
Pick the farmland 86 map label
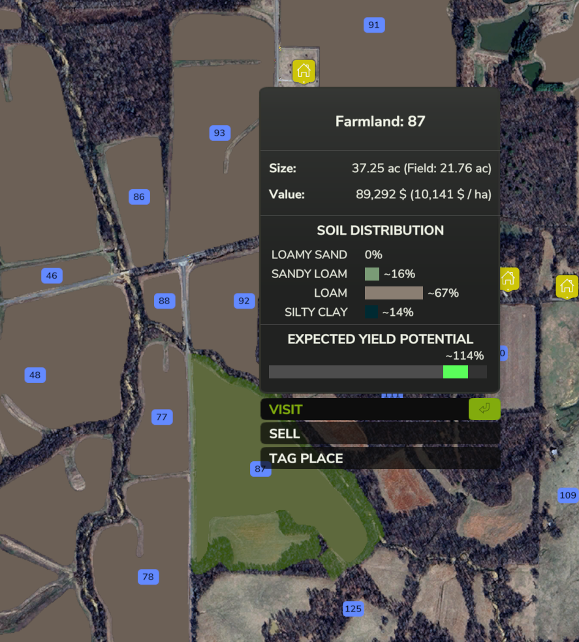(x=139, y=196)
